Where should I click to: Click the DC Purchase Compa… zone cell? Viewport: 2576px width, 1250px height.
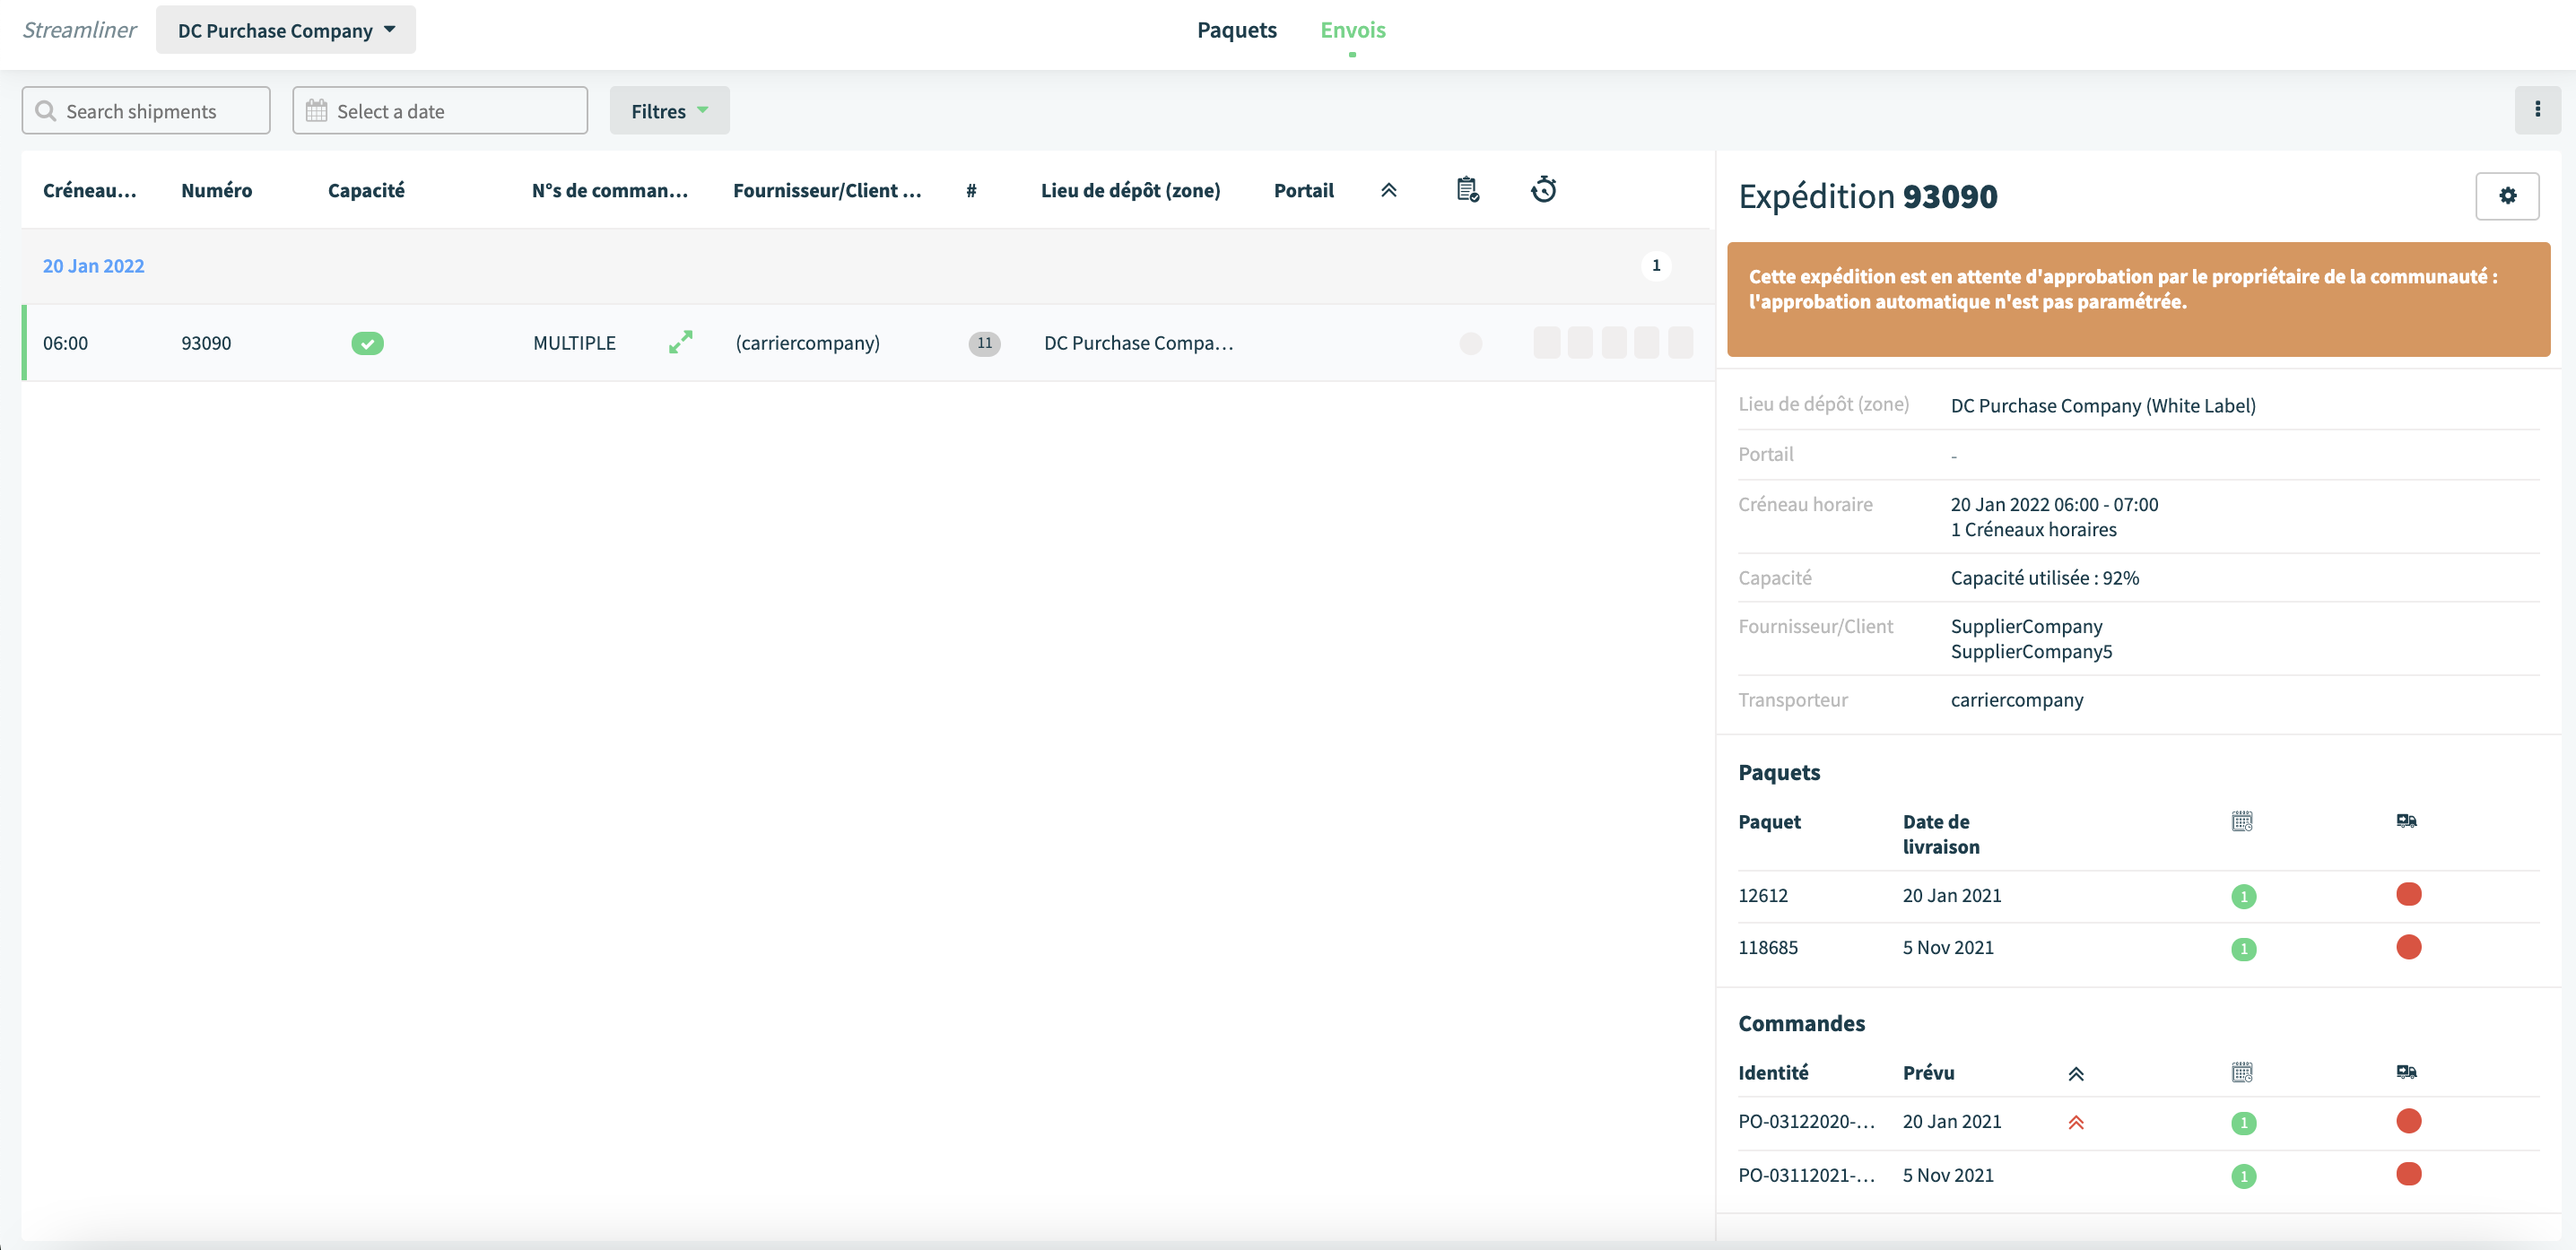(x=1139, y=343)
